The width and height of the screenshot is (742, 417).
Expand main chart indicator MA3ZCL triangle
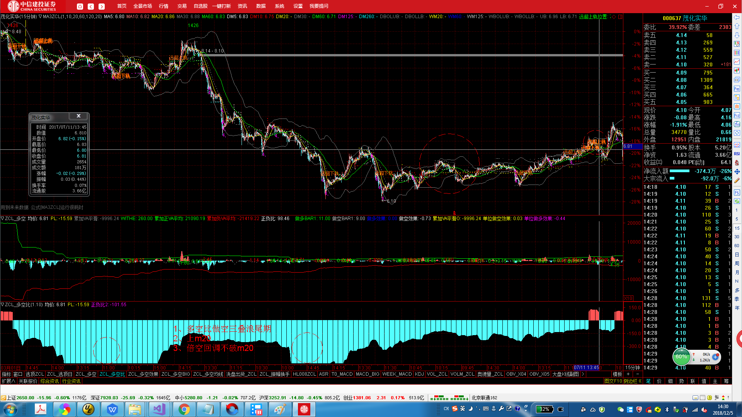click(x=40, y=17)
